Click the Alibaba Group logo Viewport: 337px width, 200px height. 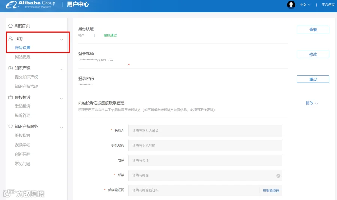pos(30,4)
